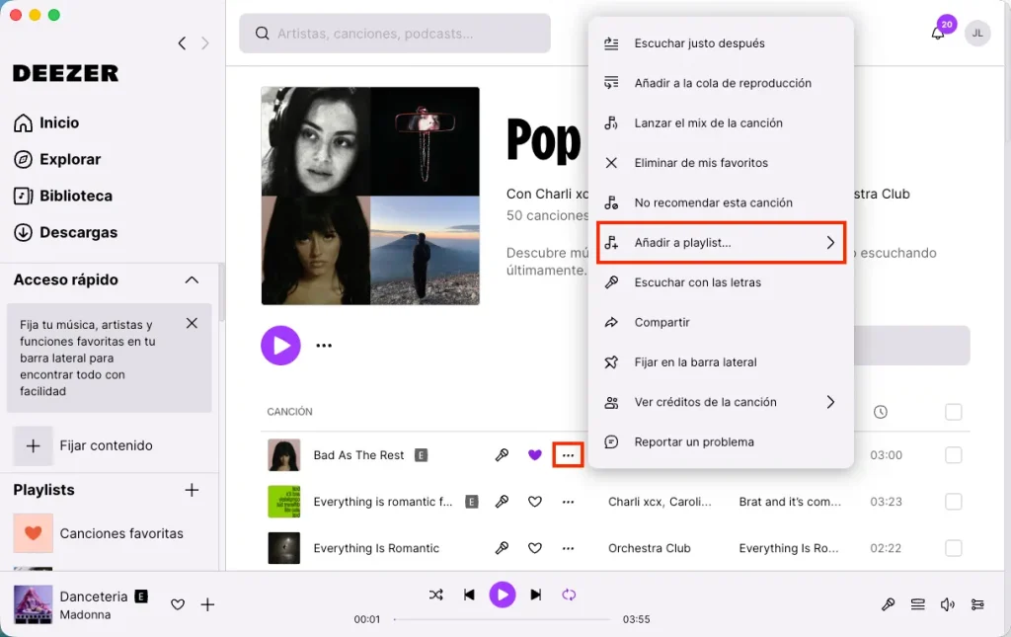
Task: Click Danceteria album art thumbnail
Action: click(33, 604)
